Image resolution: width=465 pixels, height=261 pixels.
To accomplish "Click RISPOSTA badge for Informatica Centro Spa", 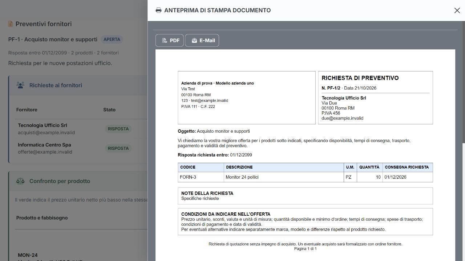I will tap(118, 148).
